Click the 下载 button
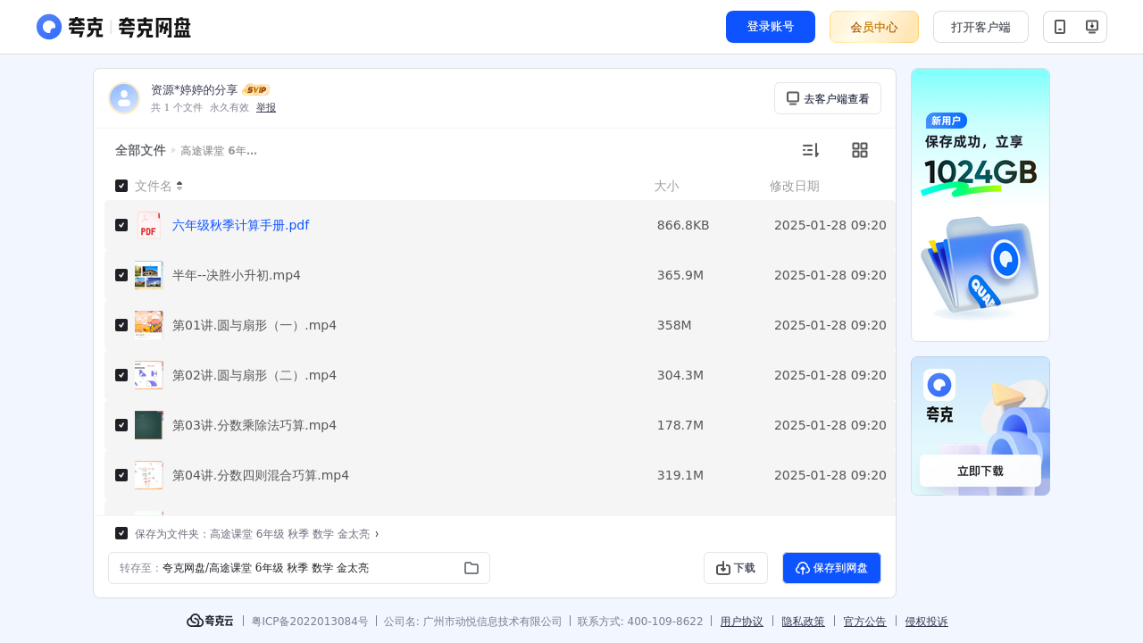Screen dimensions: 1143x643 point(736,568)
